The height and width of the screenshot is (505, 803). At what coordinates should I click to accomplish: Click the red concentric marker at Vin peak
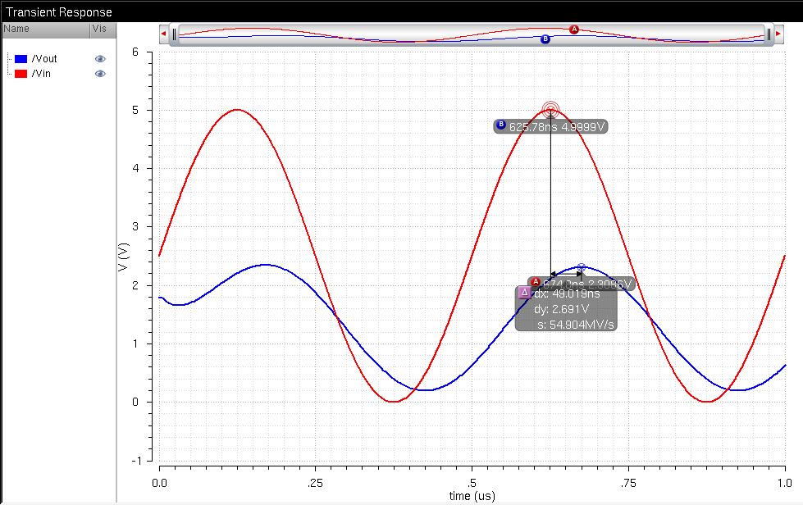tap(550, 110)
